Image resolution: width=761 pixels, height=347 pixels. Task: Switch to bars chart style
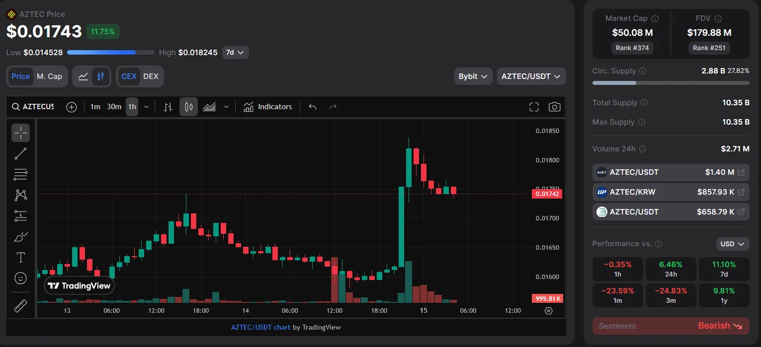click(x=168, y=107)
